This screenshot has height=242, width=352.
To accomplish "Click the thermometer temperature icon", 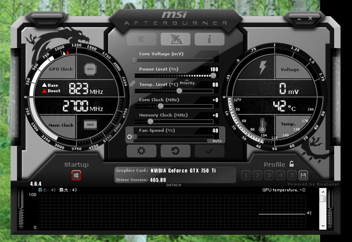I will (x=262, y=125).
